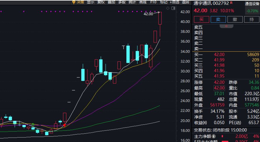
Task: Click the 收益(三) value 0.050
Action: [x=219, y=123]
